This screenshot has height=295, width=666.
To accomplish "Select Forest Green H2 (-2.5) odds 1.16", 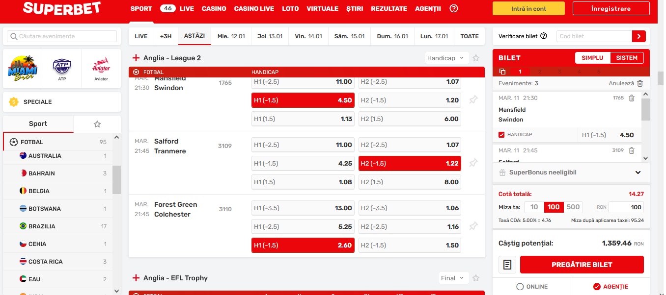I will click(410, 226).
